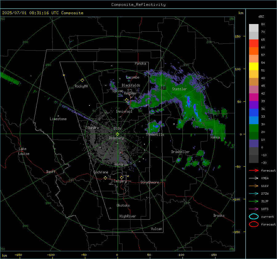Click the magenta 39–42 dBZ color swatch
Image resolution: width=277 pixels, height=259 pixels.
click(254, 97)
